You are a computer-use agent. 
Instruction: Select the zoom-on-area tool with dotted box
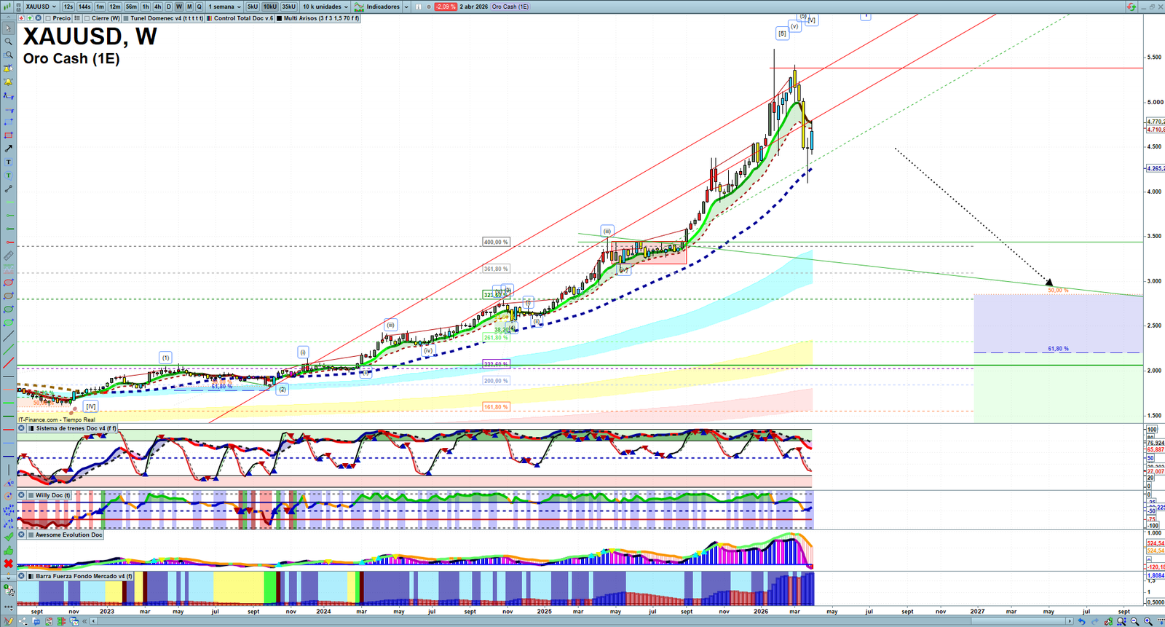click(9, 55)
